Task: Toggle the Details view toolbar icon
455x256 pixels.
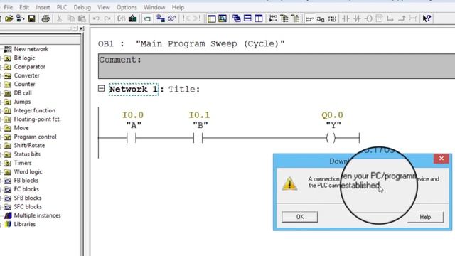Action: (223, 19)
